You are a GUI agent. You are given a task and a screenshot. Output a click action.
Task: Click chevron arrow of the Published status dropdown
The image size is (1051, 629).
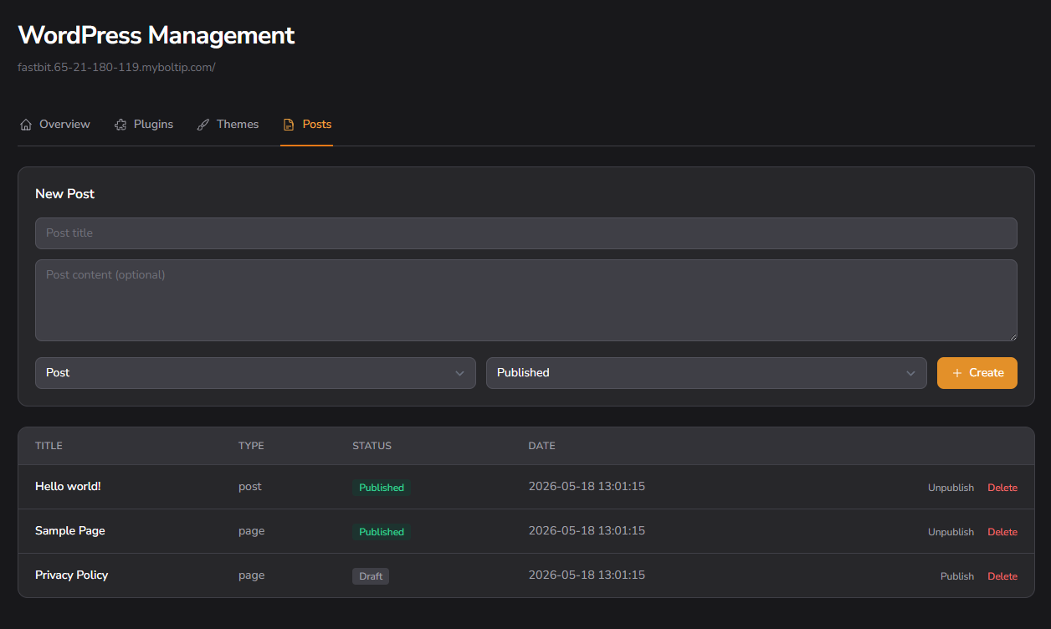point(910,373)
